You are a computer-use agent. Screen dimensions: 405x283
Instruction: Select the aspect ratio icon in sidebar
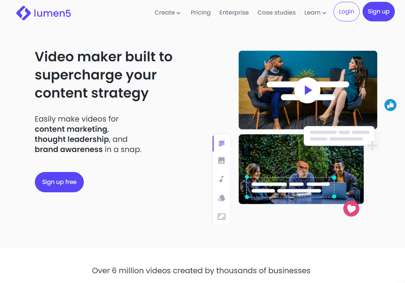click(x=221, y=216)
